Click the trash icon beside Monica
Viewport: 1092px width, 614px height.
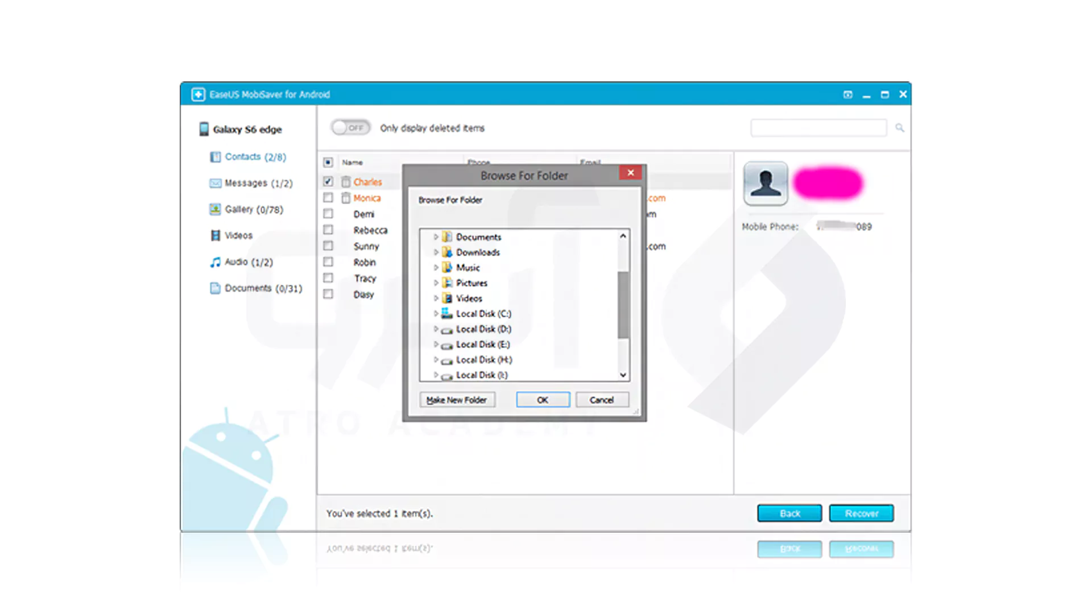click(346, 198)
